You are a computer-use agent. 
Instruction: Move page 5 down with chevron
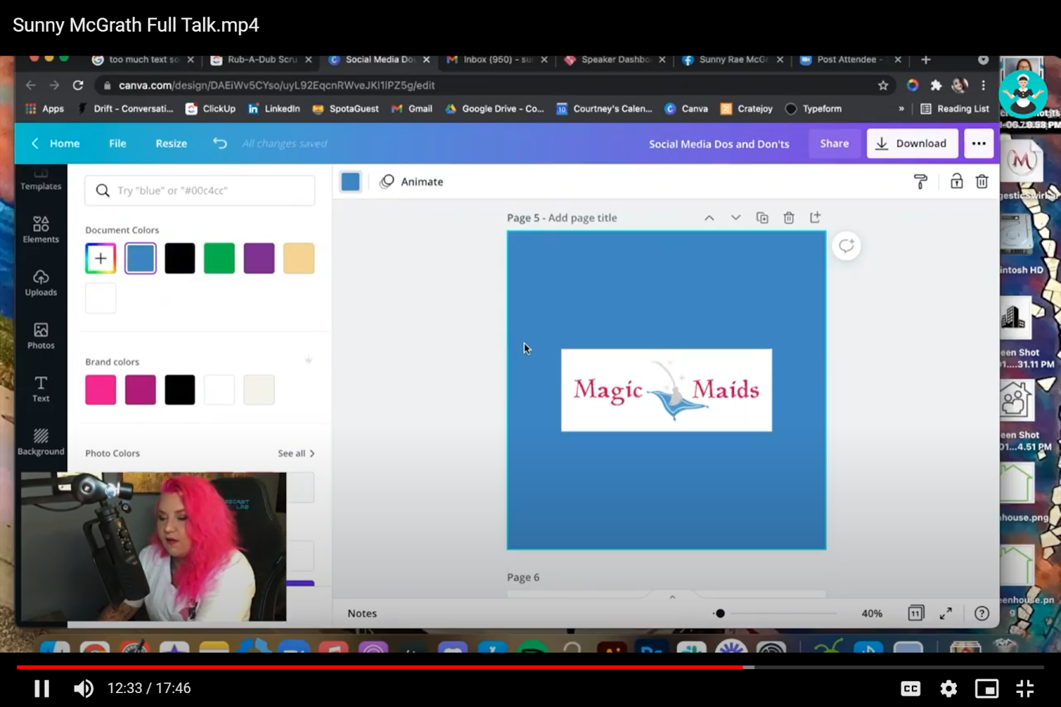tap(735, 218)
